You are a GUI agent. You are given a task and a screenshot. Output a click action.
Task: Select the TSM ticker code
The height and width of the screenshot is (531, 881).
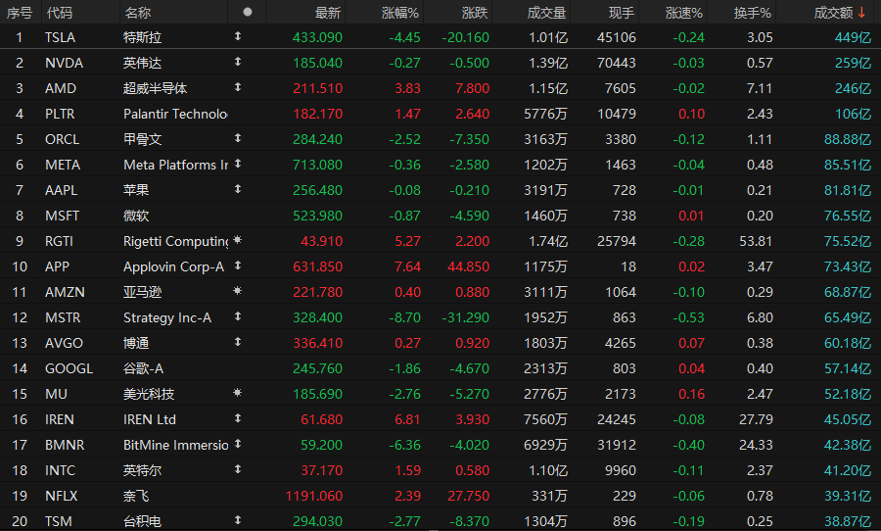59,521
